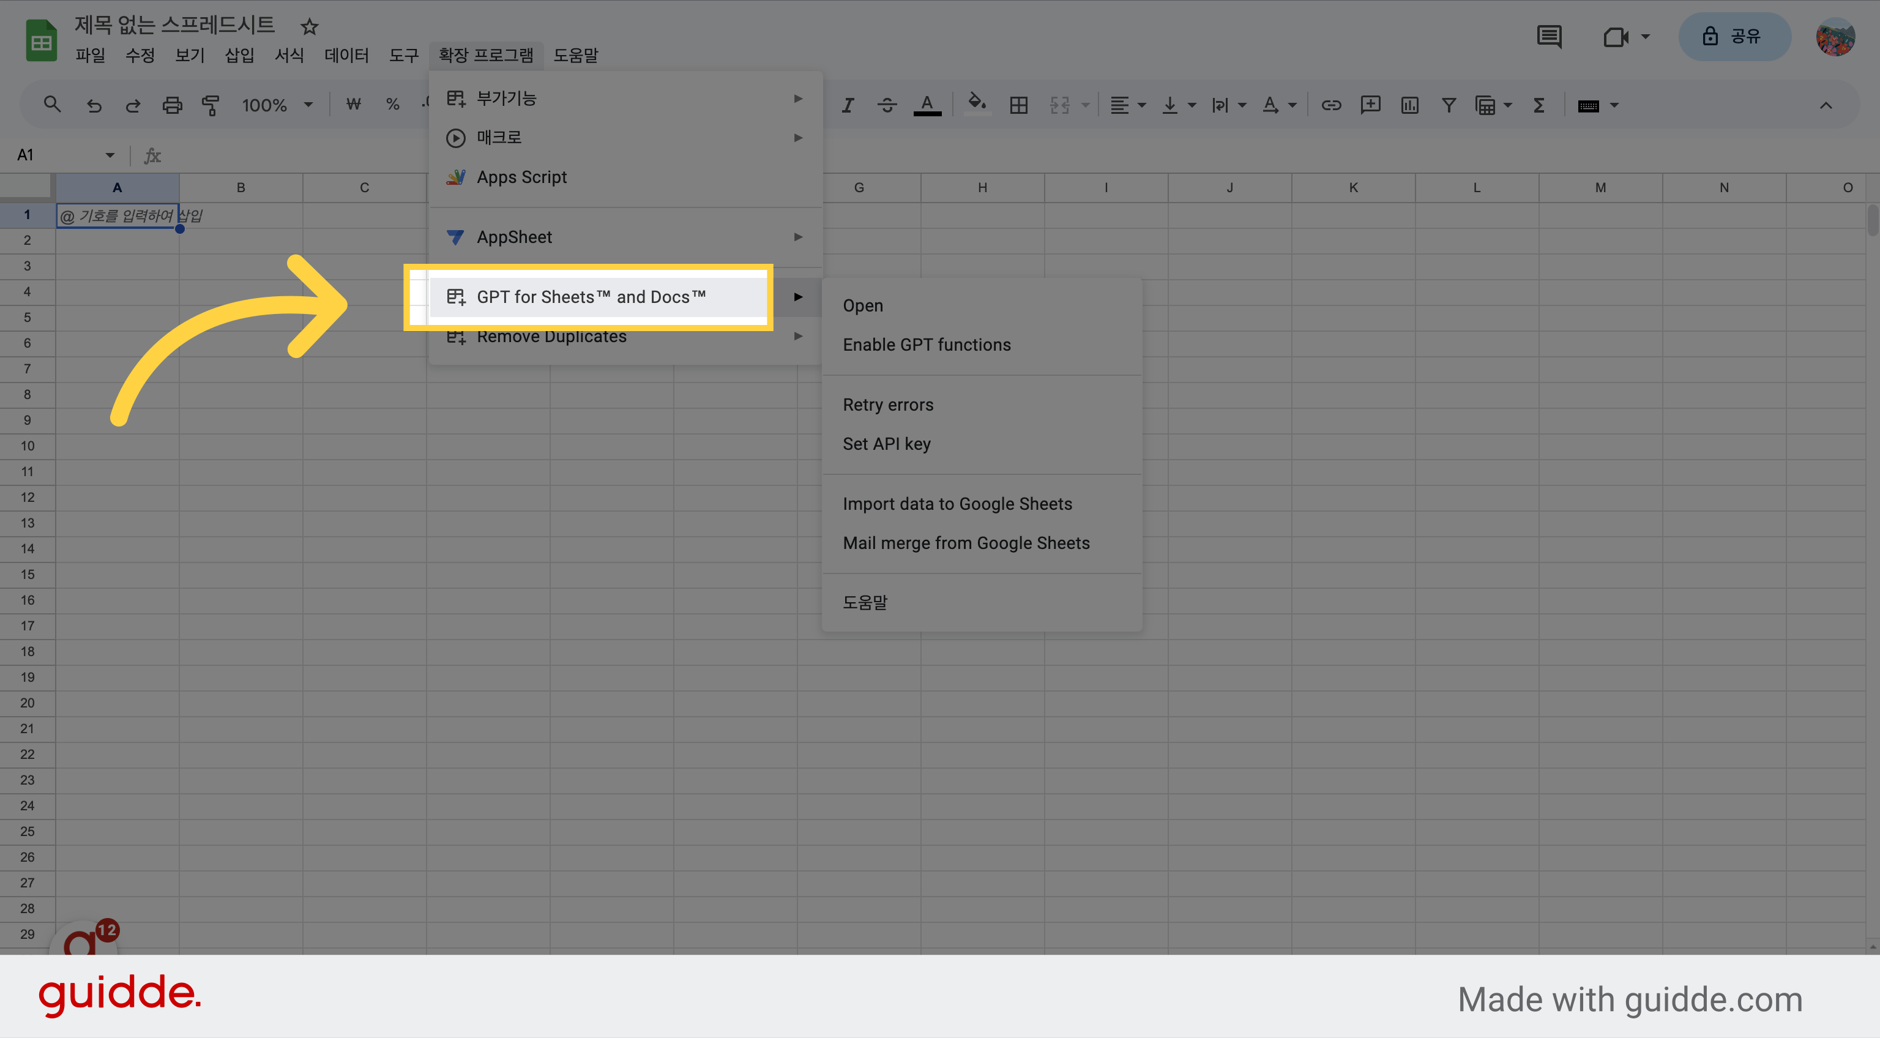
Task: Start a video meeting with camera icon
Action: pos(1616,37)
